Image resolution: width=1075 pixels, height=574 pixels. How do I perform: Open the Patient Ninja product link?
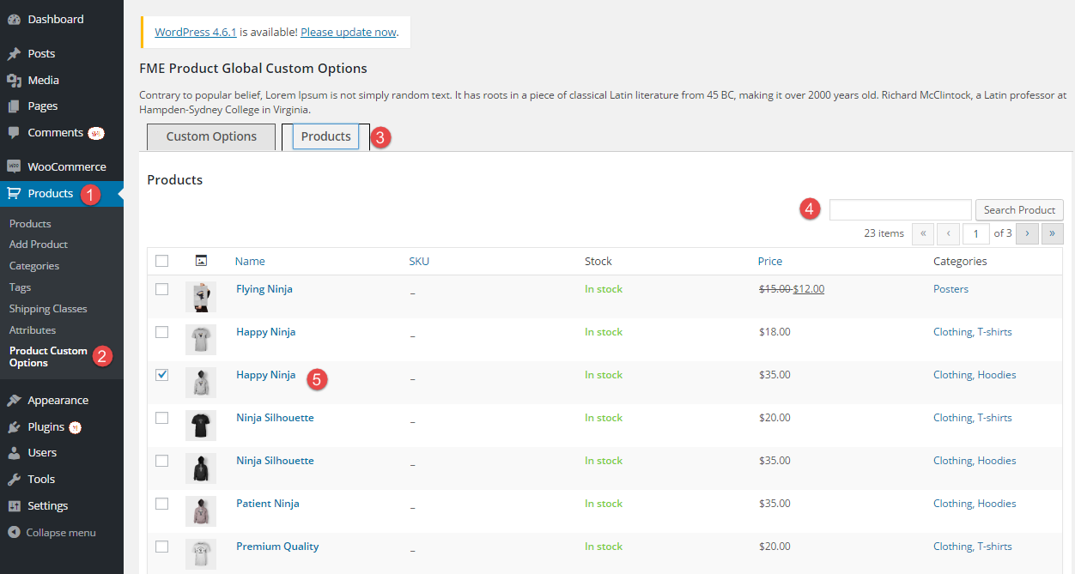[x=268, y=504]
